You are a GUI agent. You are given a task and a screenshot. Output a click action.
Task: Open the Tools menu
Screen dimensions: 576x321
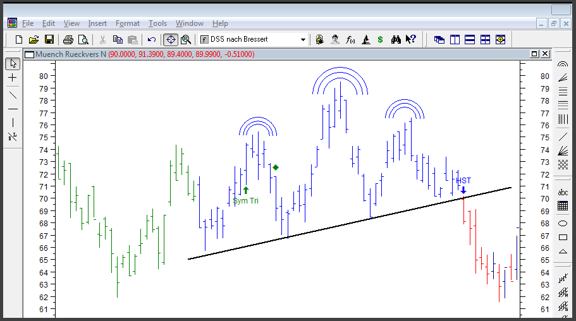[157, 23]
